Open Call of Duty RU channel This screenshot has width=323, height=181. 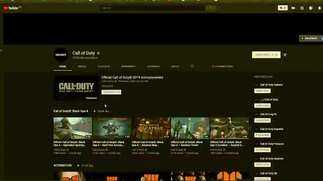coord(269,173)
